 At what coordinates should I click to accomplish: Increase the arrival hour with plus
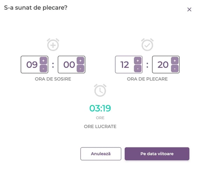43,61
